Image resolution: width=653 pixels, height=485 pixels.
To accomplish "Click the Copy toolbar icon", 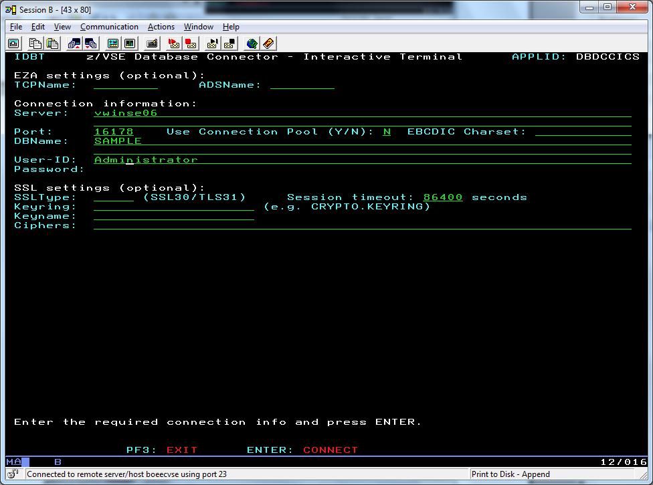I will tap(35, 43).
